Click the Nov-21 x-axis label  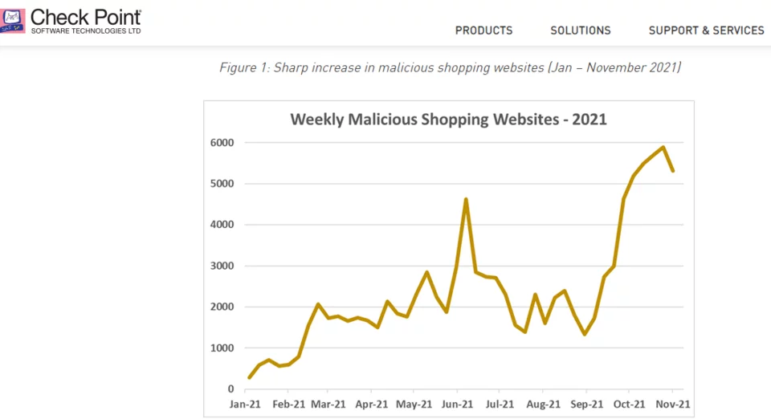coord(672,404)
